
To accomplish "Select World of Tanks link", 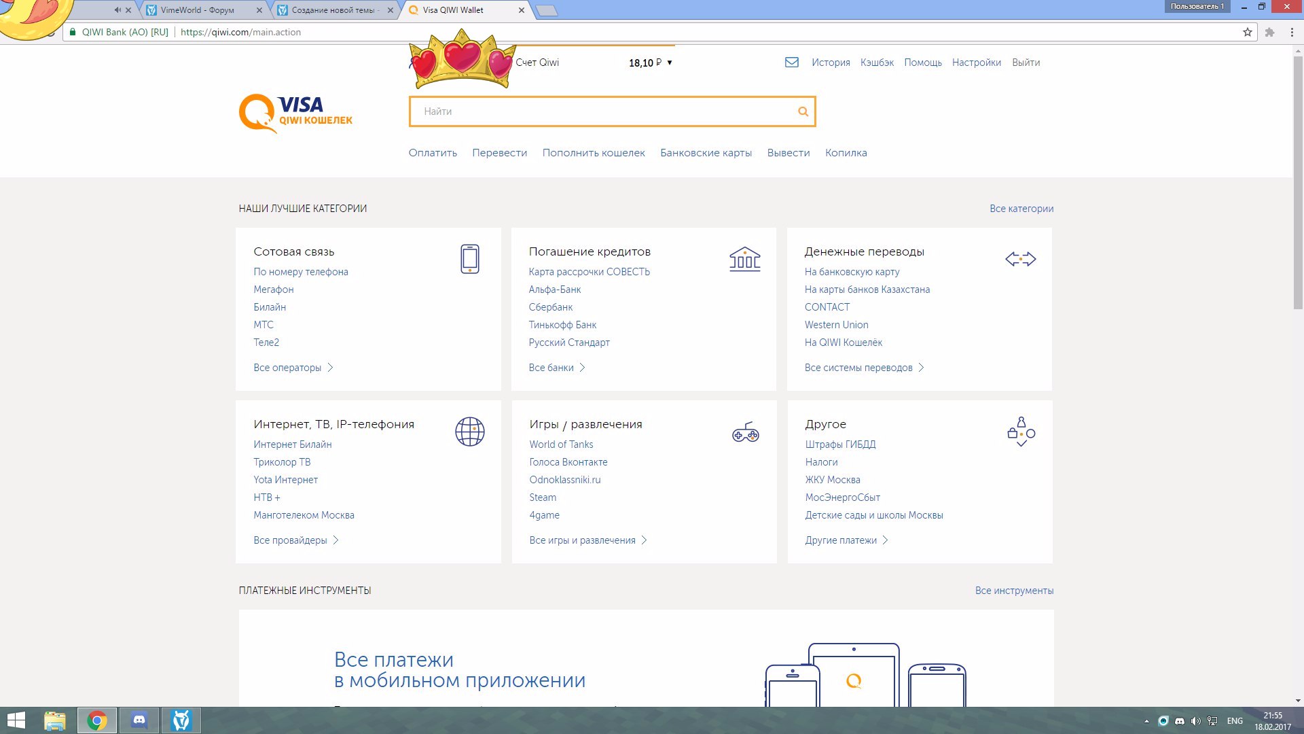I will 561,444.
